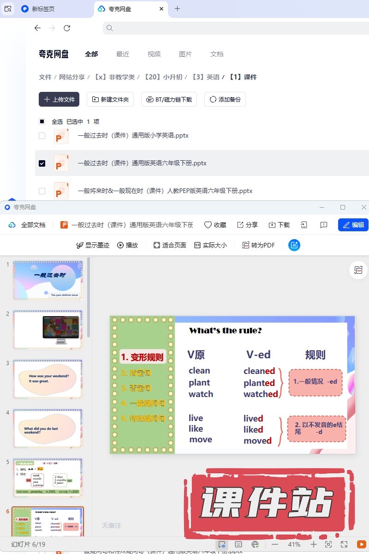
Task: Click the blue 编辑 edit button
Action: (353, 225)
